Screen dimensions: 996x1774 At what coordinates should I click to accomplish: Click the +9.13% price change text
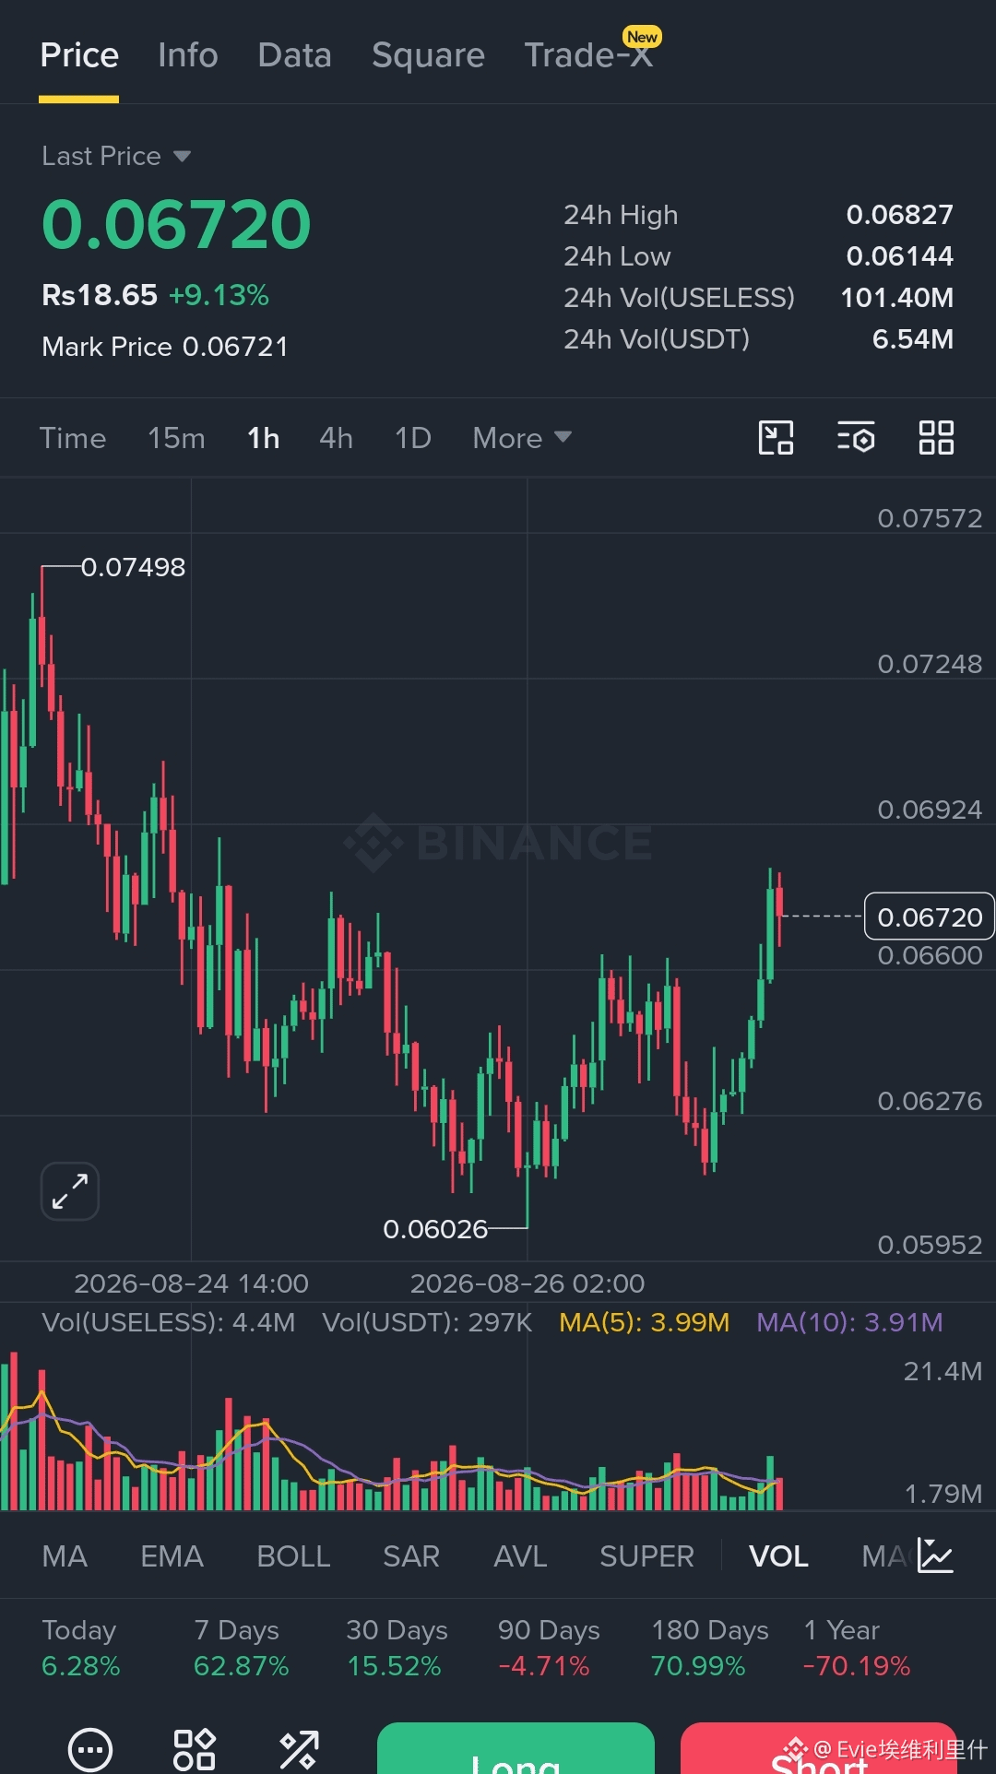pos(219,295)
